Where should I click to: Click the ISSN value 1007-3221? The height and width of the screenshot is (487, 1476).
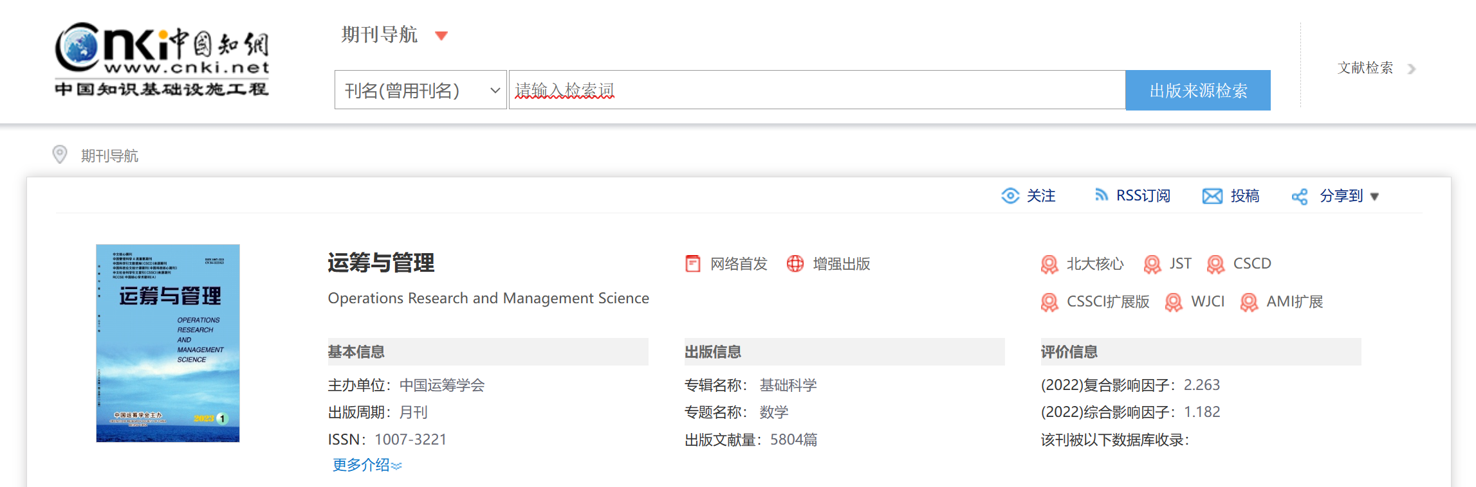(411, 439)
